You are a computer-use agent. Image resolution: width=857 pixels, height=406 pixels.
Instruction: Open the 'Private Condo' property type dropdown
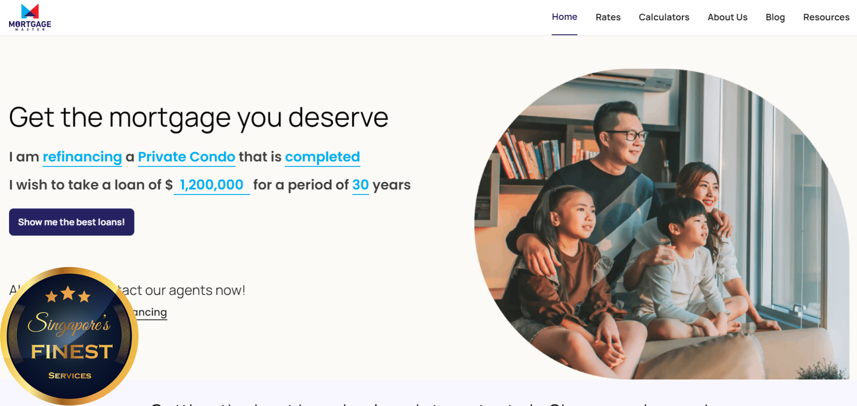click(186, 157)
